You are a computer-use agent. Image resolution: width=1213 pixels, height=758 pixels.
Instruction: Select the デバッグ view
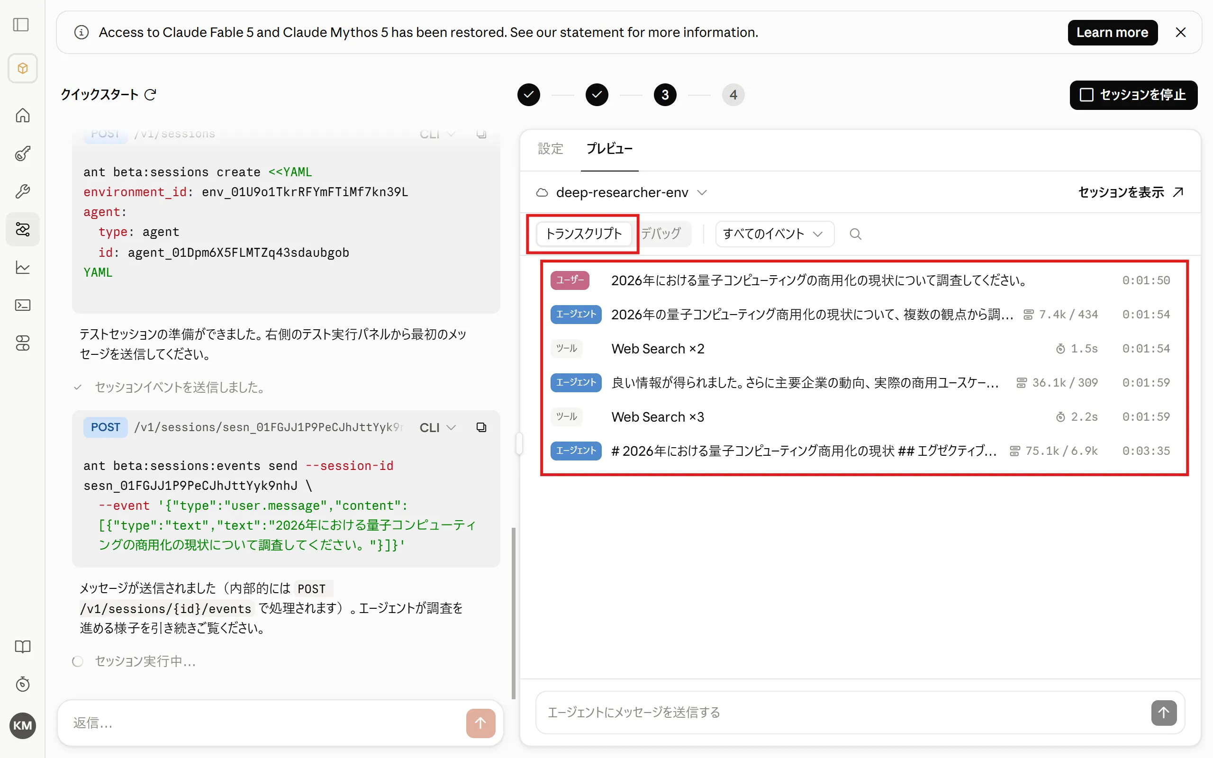tap(661, 234)
